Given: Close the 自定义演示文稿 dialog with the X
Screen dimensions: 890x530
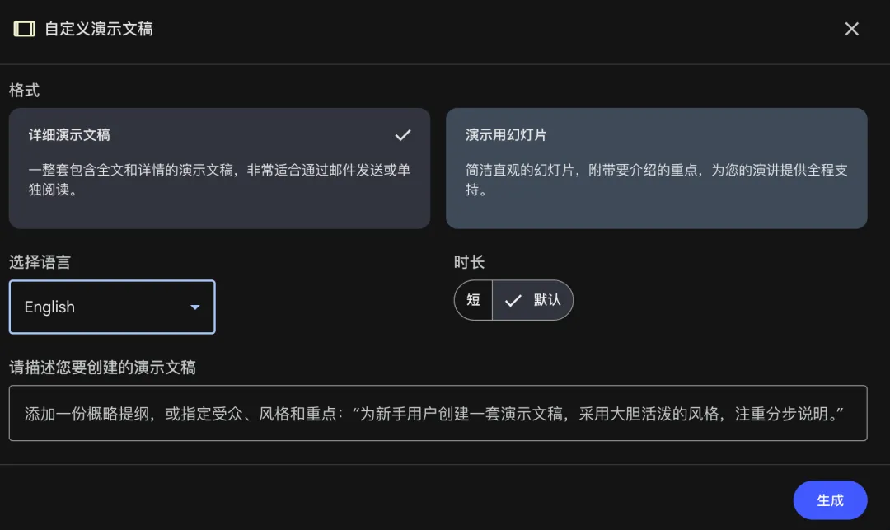Looking at the screenshot, I should pyautogui.click(x=851, y=29).
